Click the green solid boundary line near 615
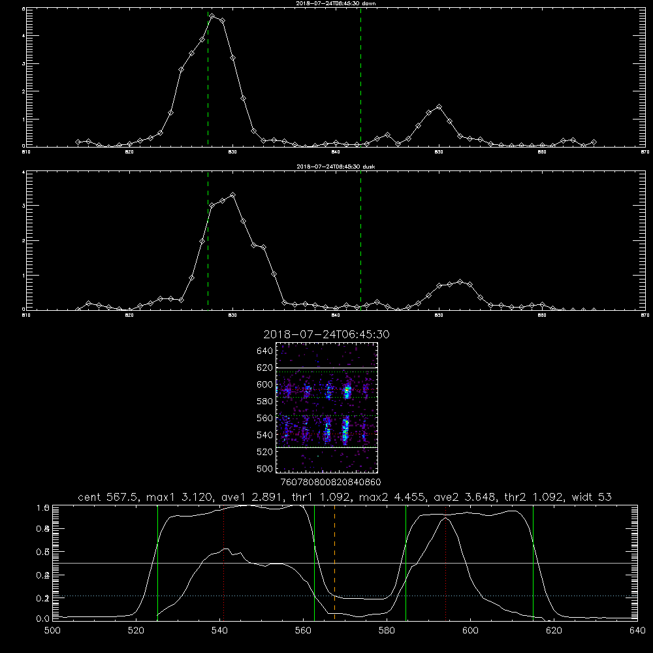653x653 pixels. pos(533,563)
